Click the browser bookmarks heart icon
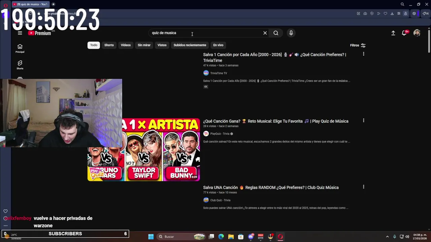Image resolution: width=431 pixels, height=242 pixels. click(385, 13)
